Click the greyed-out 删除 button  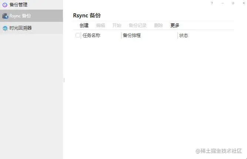(x=158, y=25)
